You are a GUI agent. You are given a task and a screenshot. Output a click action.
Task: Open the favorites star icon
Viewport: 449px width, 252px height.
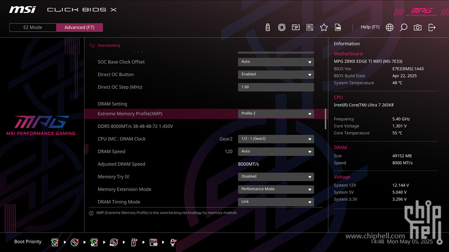pos(323,27)
